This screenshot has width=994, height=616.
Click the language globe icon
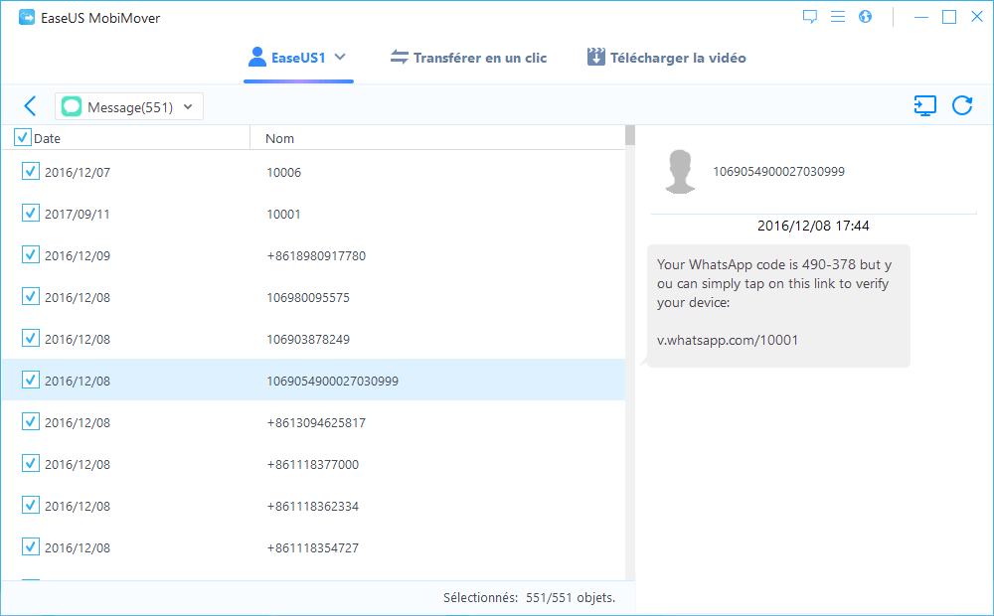click(x=865, y=17)
